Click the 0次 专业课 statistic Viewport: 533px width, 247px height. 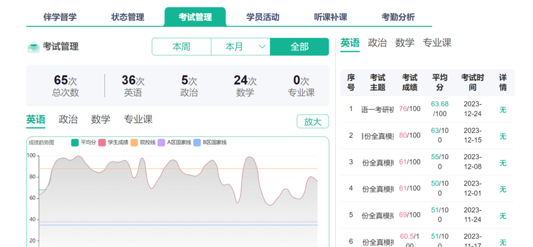click(301, 86)
